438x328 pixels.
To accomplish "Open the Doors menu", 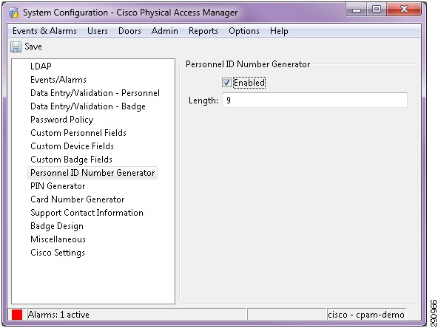I will click(x=129, y=31).
